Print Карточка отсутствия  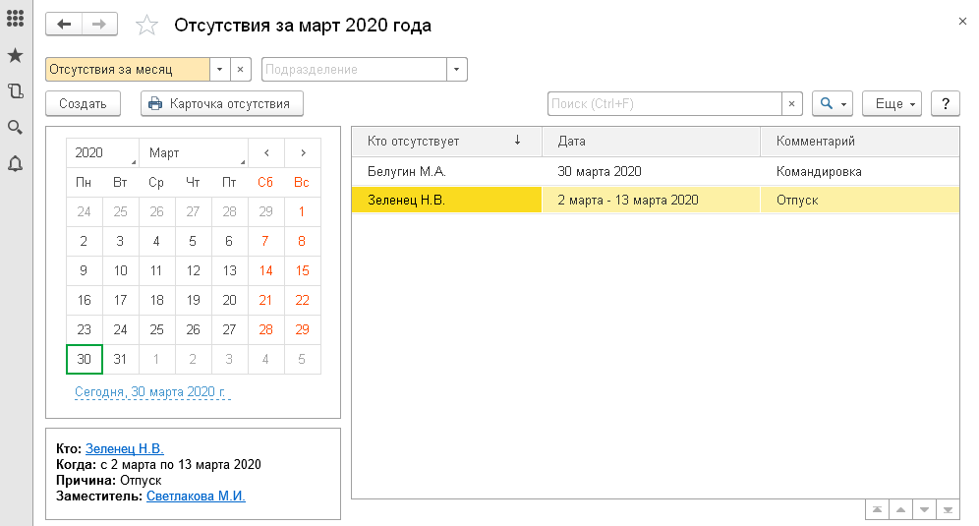221,103
